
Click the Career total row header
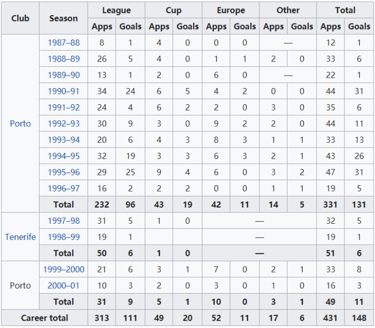(44, 318)
